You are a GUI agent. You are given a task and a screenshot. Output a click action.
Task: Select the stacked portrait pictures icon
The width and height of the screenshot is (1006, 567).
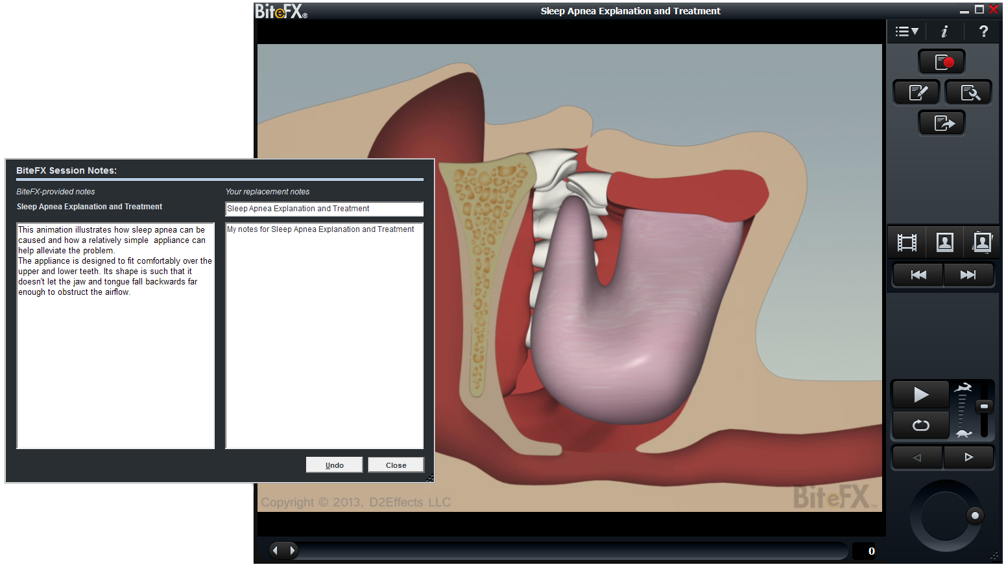[x=983, y=243]
